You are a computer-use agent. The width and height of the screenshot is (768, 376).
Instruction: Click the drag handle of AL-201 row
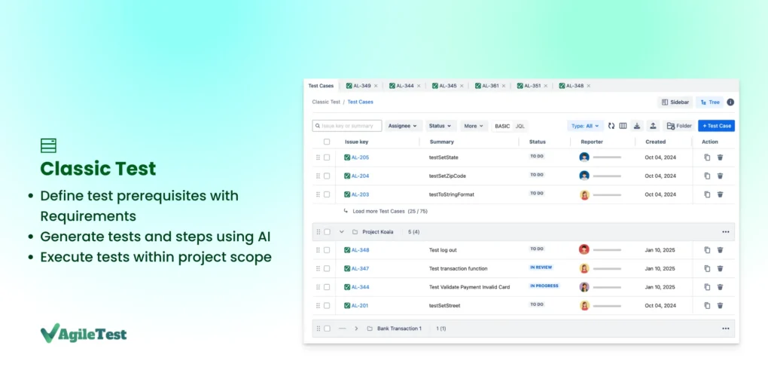click(318, 305)
